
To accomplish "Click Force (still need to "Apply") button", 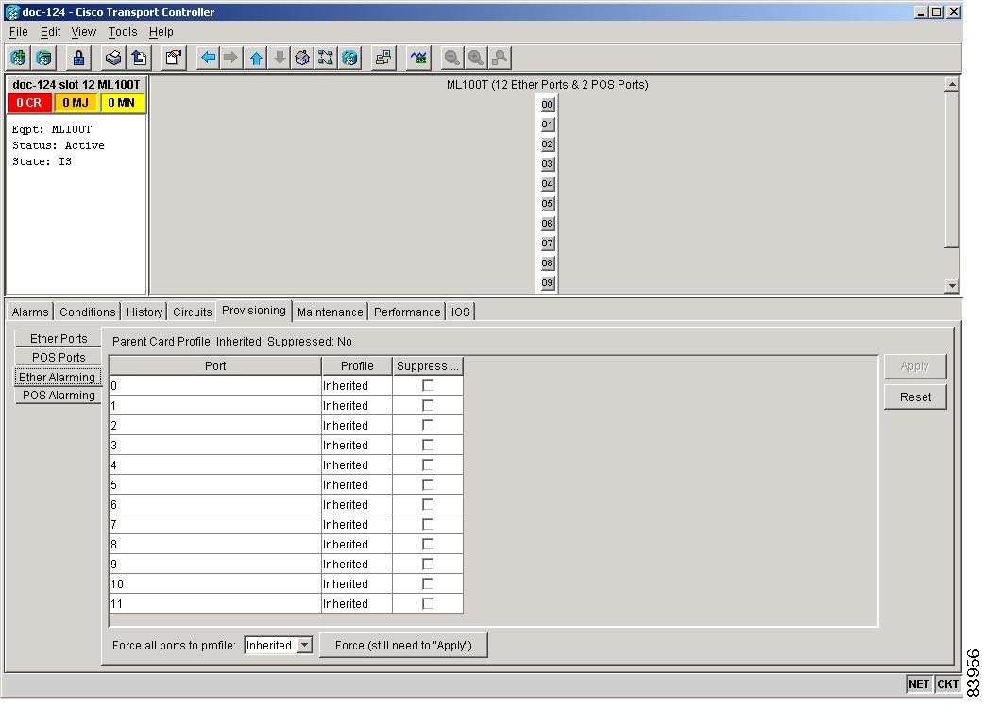I will [x=403, y=646].
